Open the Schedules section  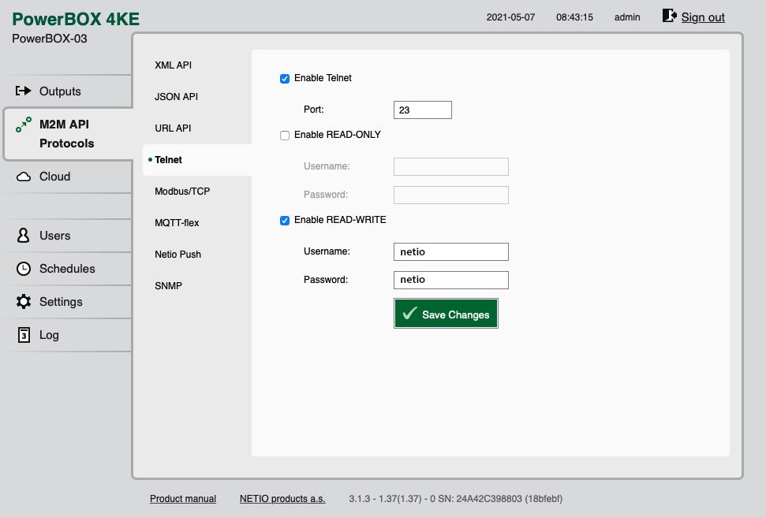coord(67,269)
